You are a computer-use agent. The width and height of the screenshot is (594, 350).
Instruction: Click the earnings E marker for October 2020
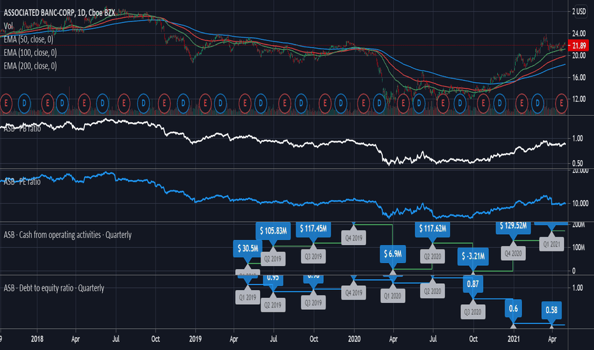[x=483, y=103]
